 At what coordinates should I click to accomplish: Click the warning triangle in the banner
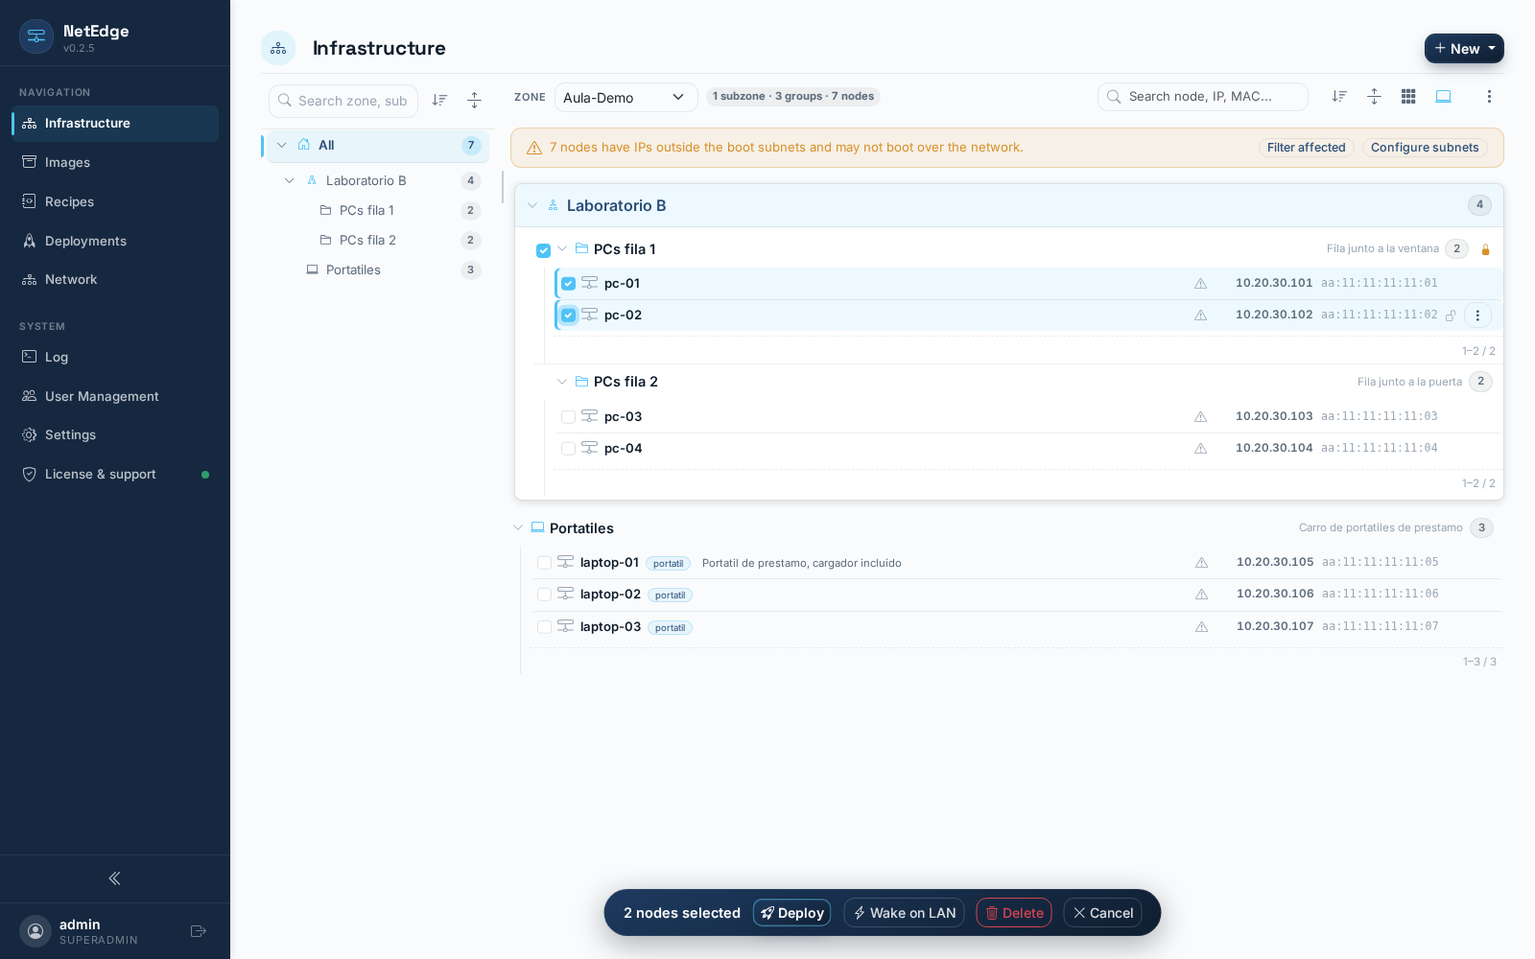[534, 148]
